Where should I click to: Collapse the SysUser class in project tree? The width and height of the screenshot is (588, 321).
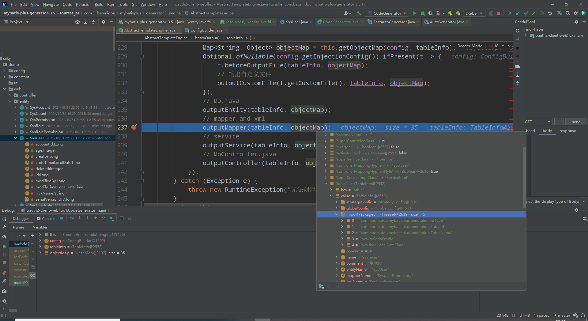click(15, 138)
